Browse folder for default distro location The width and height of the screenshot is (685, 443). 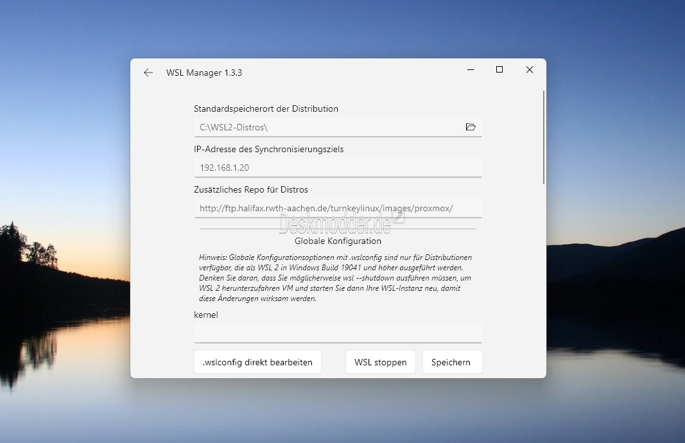(471, 127)
